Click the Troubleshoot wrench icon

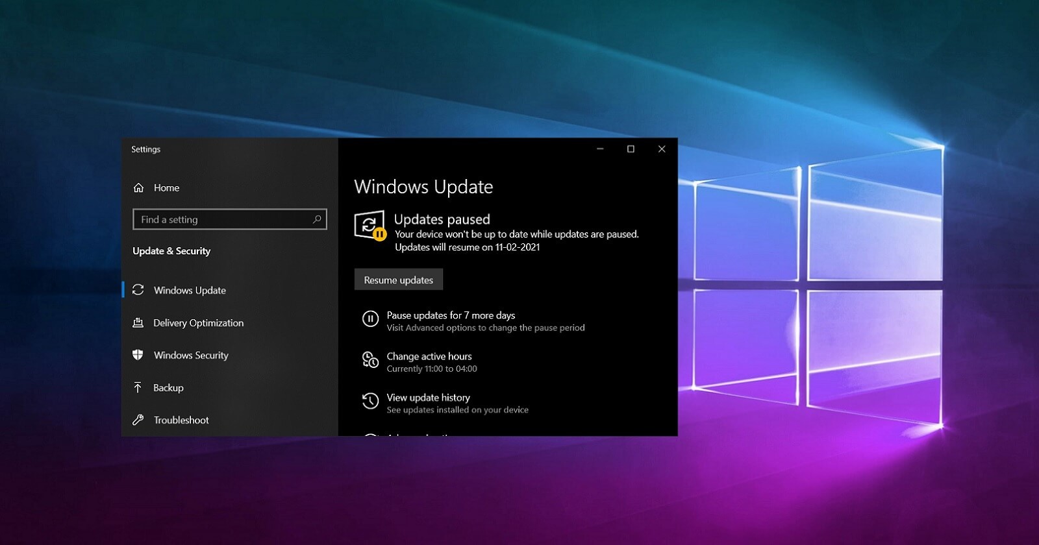coord(138,420)
